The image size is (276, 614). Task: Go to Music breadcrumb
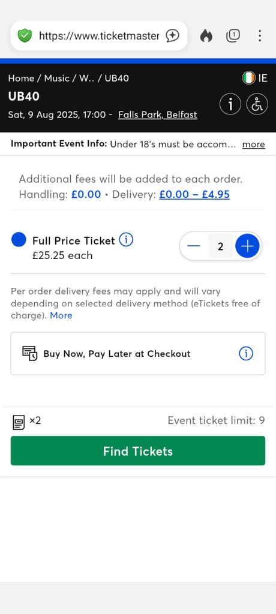coord(57,79)
